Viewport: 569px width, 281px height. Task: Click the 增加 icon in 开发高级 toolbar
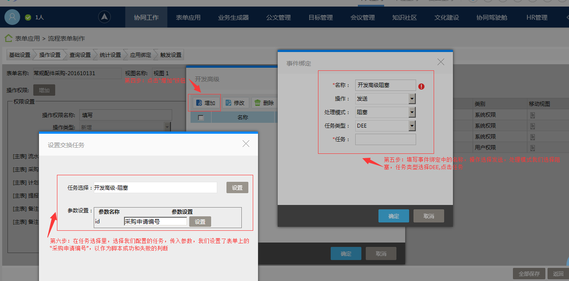[199, 103]
